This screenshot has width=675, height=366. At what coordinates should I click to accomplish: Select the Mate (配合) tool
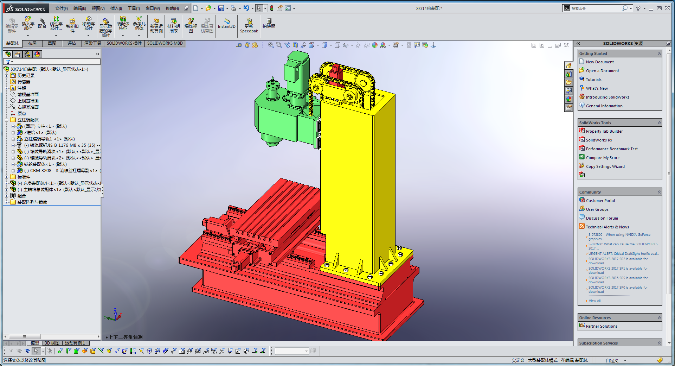point(42,23)
